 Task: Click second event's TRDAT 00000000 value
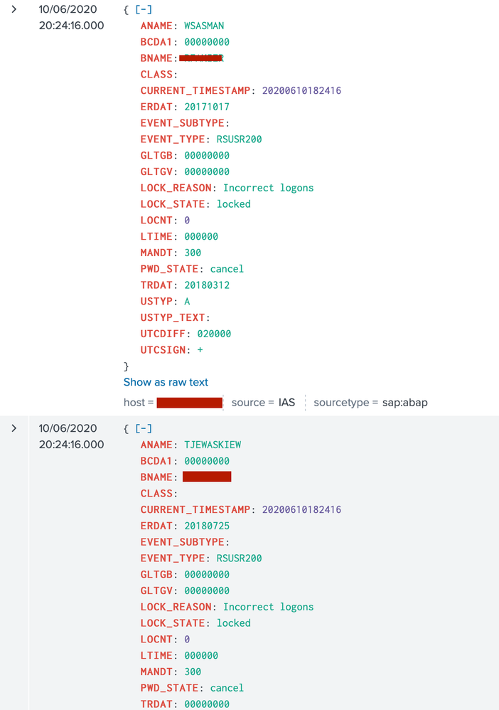coord(207,704)
